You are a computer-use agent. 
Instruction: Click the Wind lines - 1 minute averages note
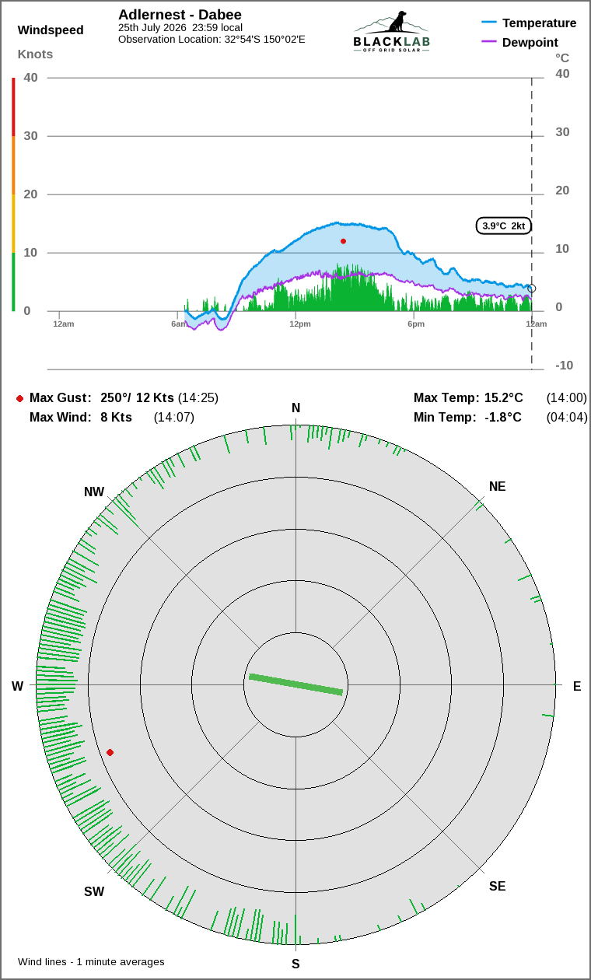pos(91,962)
